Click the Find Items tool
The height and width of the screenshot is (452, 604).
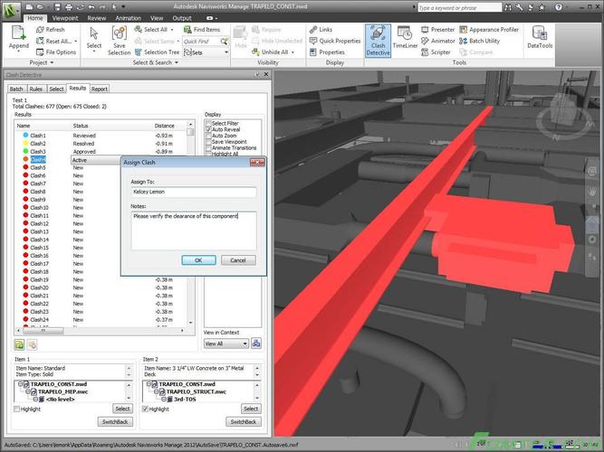pos(202,29)
